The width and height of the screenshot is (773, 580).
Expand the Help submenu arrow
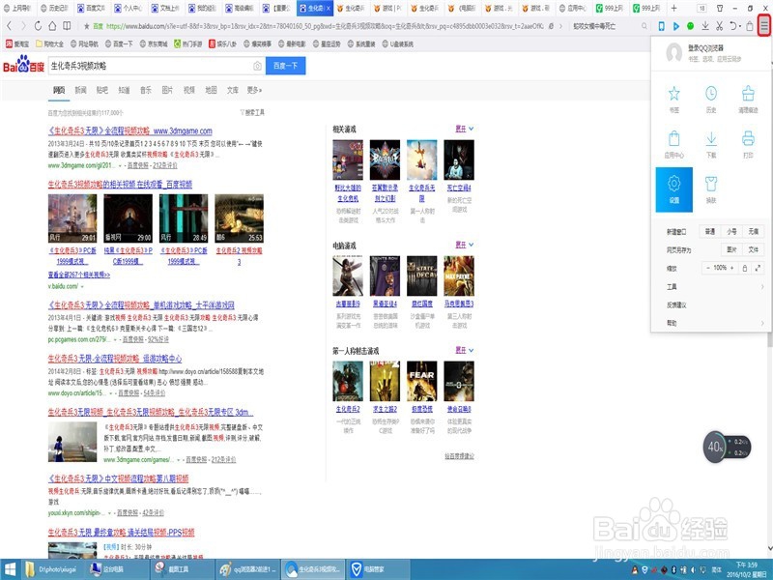(762, 323)
